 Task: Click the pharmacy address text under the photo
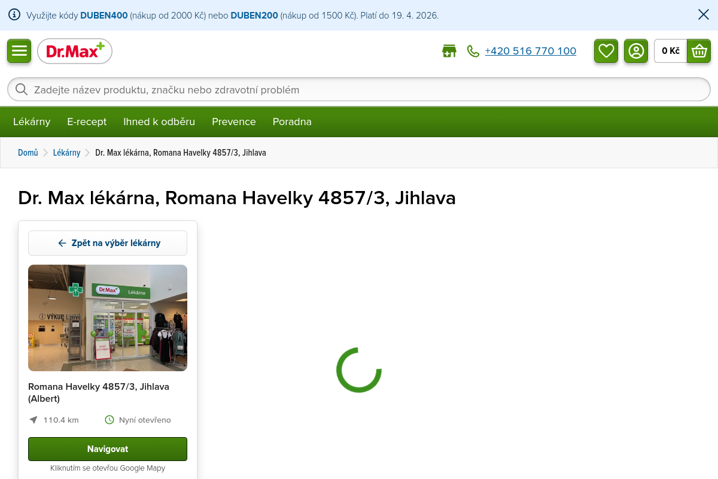coord(99,393)
